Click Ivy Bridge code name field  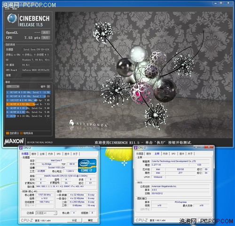[x=47, y=164]
